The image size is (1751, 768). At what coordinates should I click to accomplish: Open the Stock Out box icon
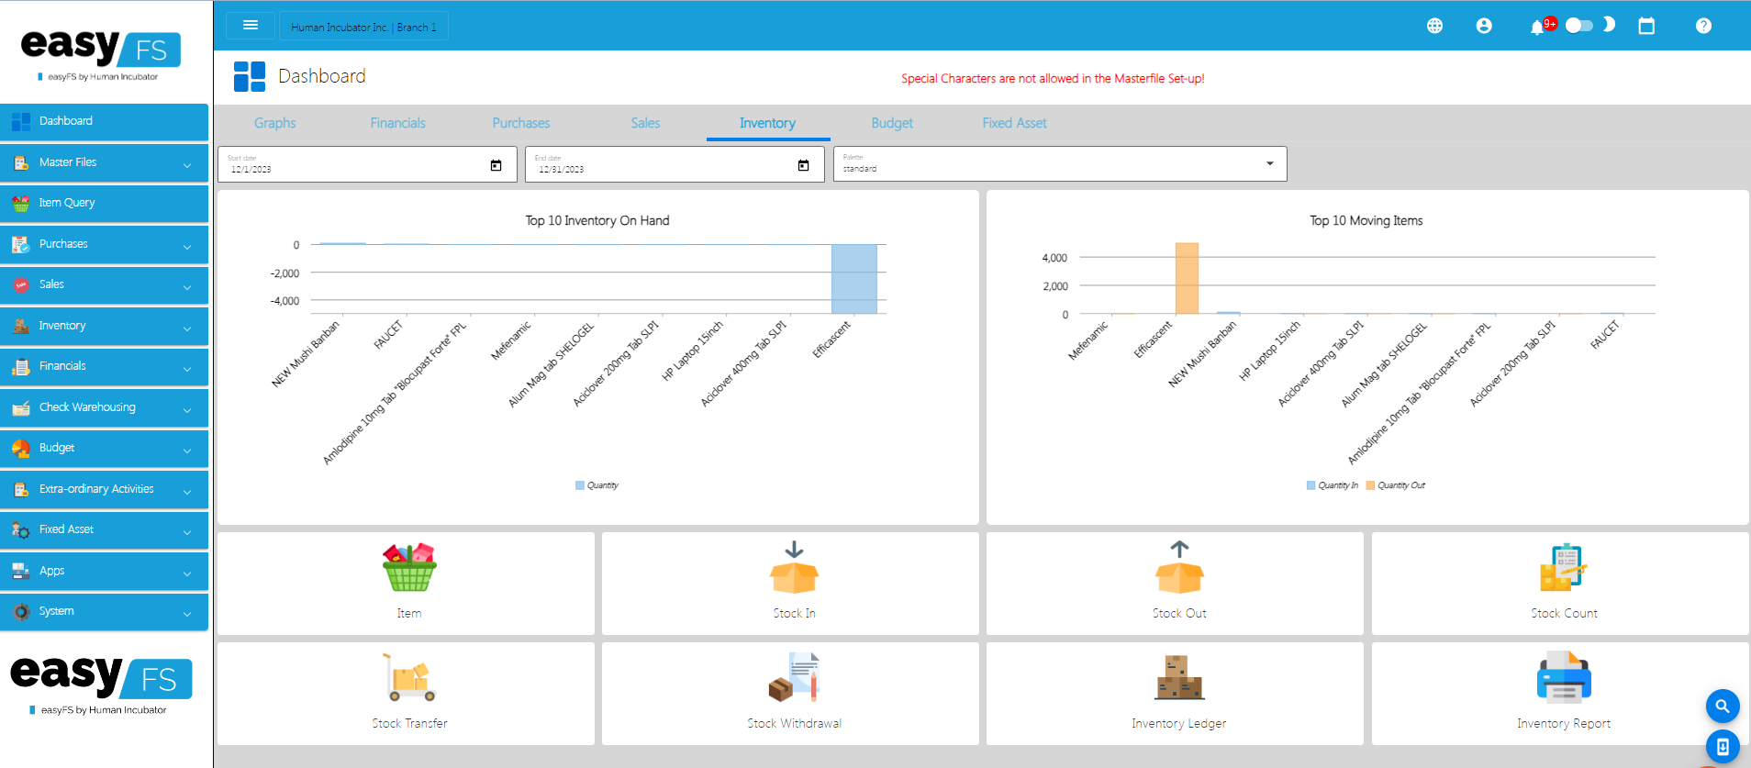(x=1178, y=568)
